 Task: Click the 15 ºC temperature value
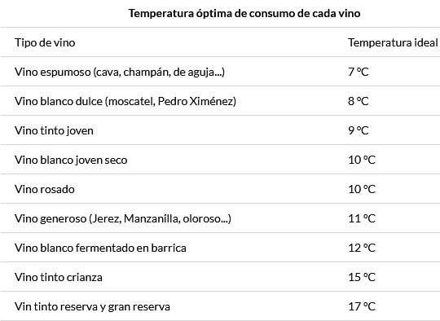coord(362,277)
